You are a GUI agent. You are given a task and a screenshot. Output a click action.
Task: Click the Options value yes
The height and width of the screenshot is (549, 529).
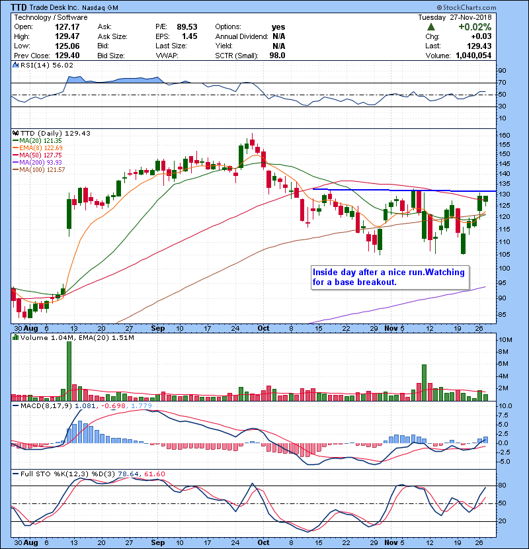(278, 27)
